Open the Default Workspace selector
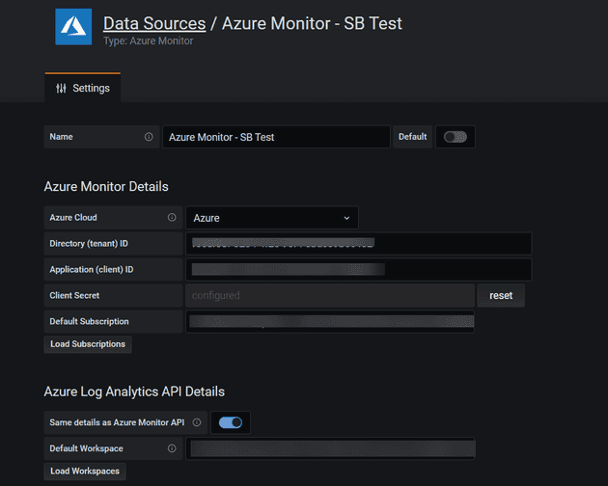Image resolution: width=608 pixels, height=486 pixels. coord(330,448)
